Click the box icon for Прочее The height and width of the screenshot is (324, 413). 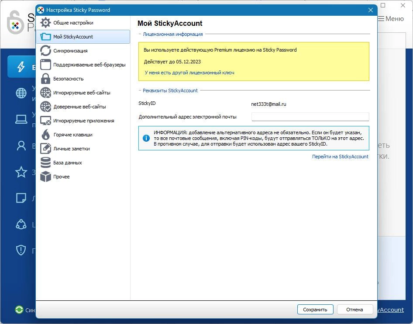(x=45, y=177)
